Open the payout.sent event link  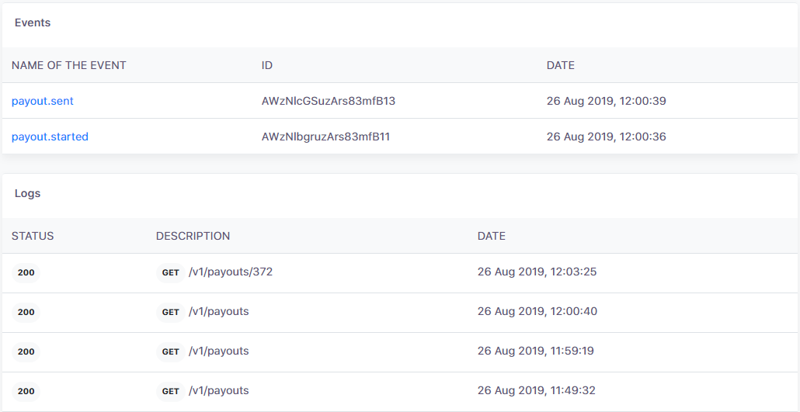click(43, 101)
